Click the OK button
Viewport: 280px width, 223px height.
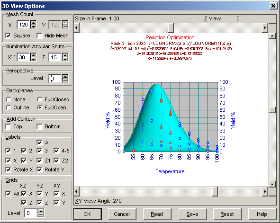pos(88,214)
